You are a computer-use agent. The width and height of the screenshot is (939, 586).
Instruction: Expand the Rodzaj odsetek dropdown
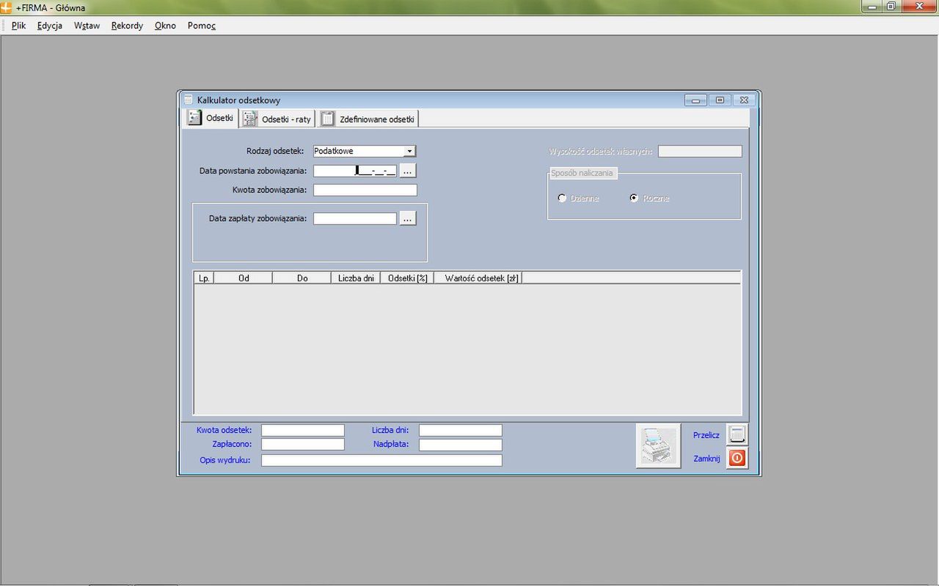[x=410, y=151]
